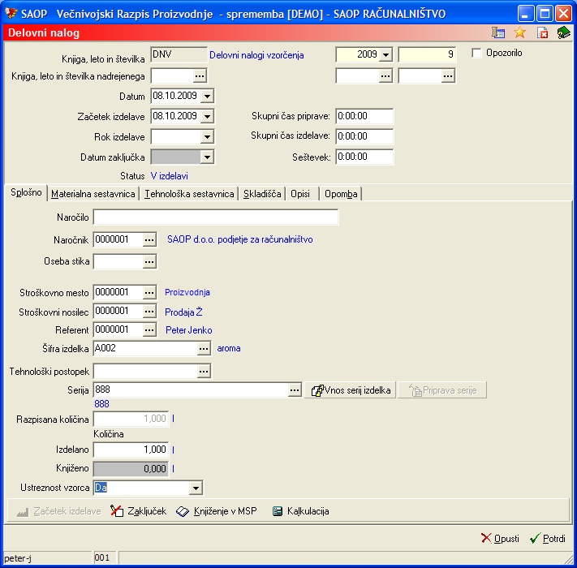Expand the year 2009 dropdown
This screenshot has width=577, height=568.
pos(385,55)
